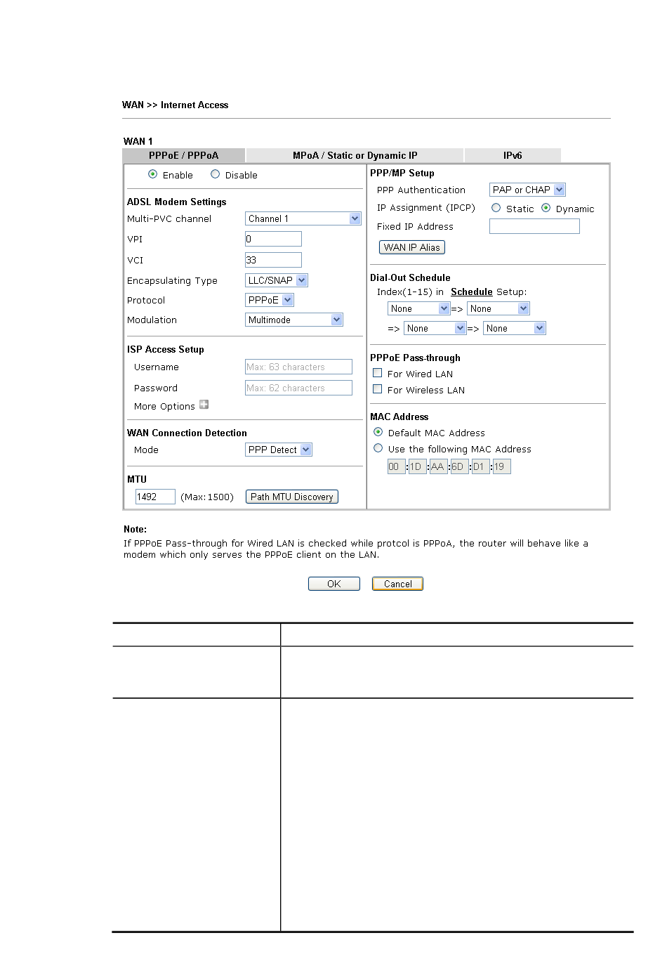The width and height of the screenshot is (667, 975).
Task: Open the first Dial-Out Schedule dropdown
Action: pos(419,308)
